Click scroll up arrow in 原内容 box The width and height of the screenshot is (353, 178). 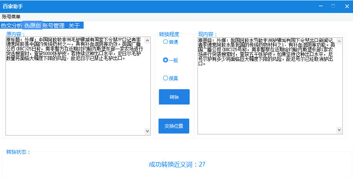[x=147, y=40]
